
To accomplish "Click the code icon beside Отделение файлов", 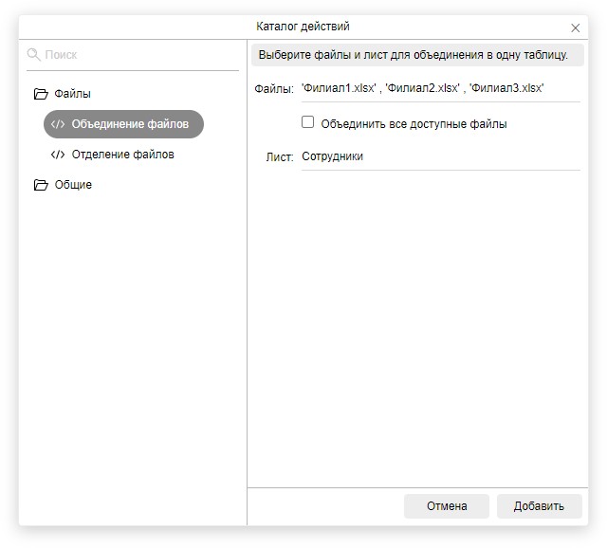I will (x=58, y=155).
